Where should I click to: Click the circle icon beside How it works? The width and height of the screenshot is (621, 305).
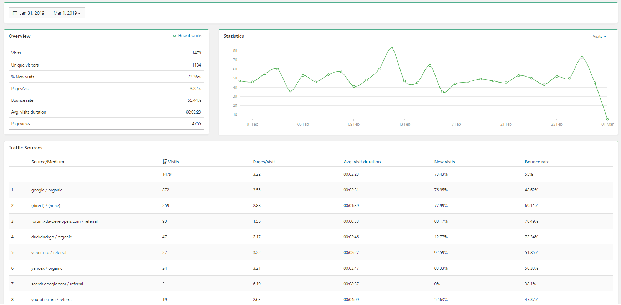pyautogui.click(x=174, y=36)
